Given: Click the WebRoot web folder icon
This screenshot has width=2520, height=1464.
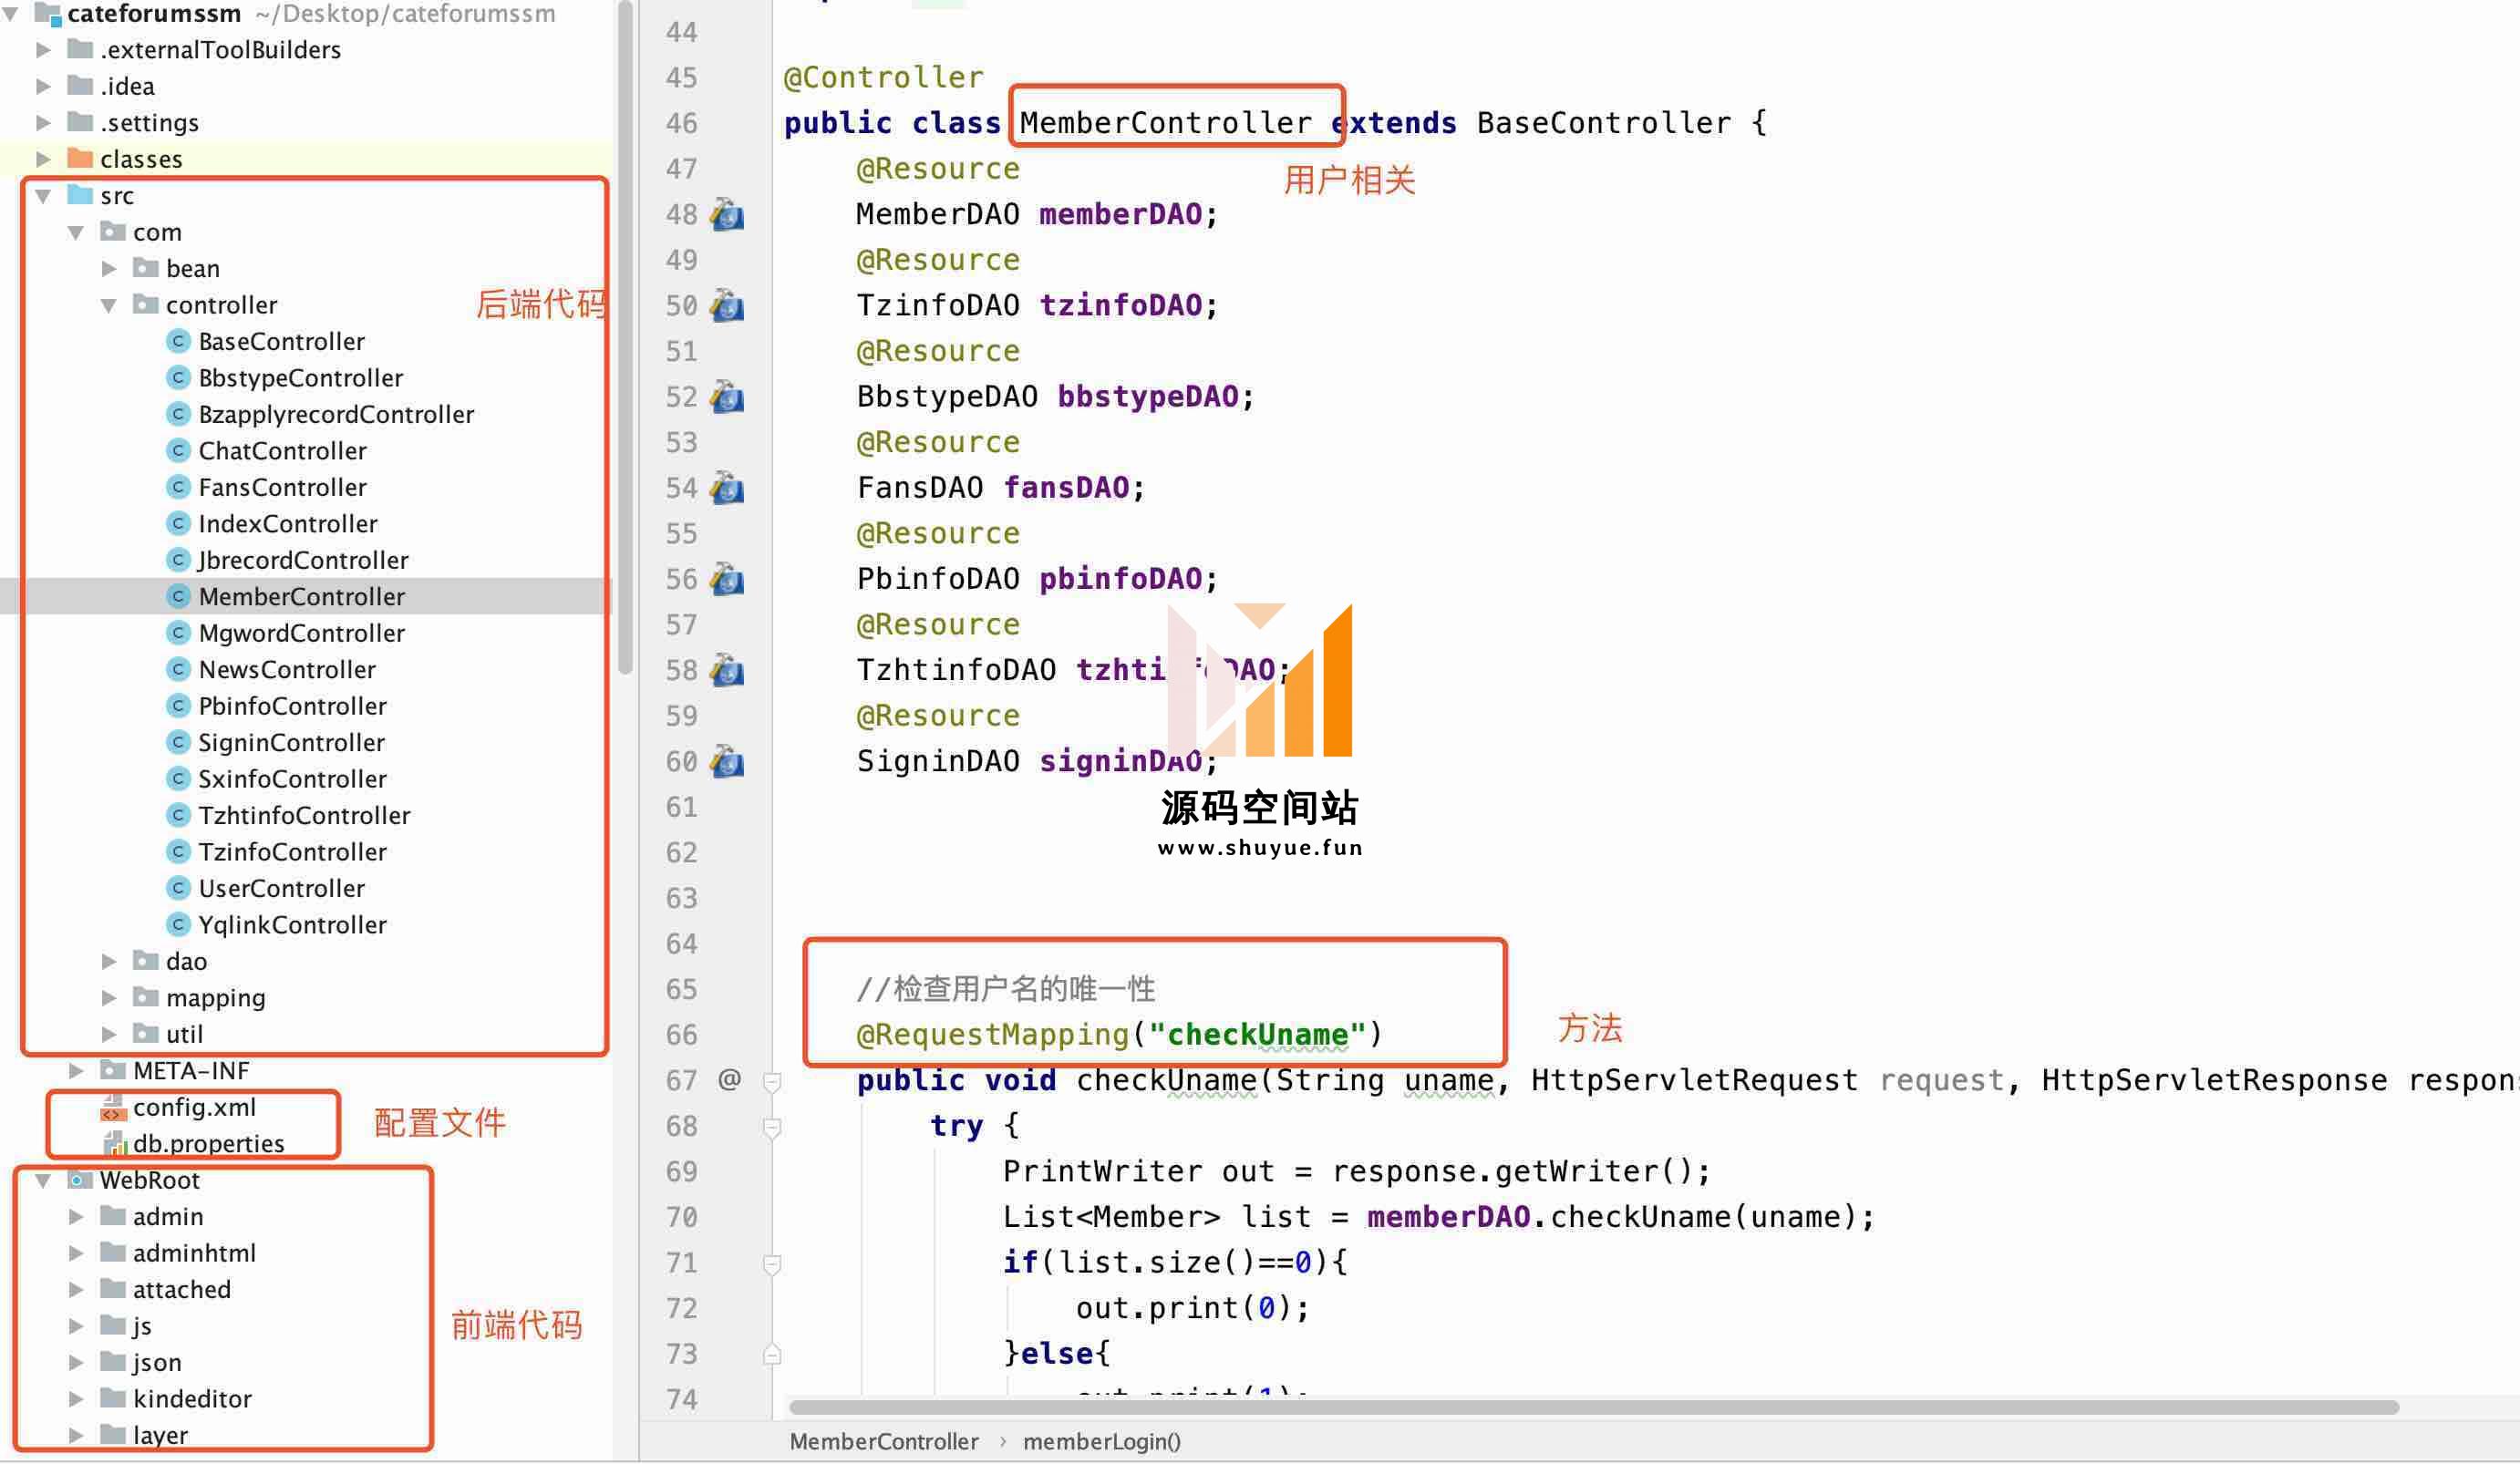Looking at the screenshot, I should pos(79,1180).
